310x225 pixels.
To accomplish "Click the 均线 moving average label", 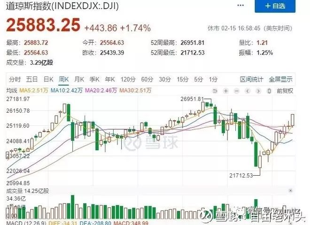I will 12,91.
